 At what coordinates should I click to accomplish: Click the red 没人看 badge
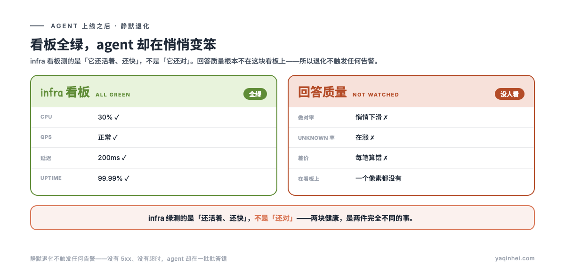(509, 94)
